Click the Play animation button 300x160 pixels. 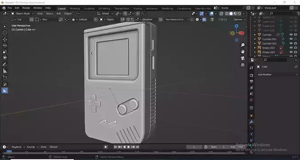pos(129,147)
